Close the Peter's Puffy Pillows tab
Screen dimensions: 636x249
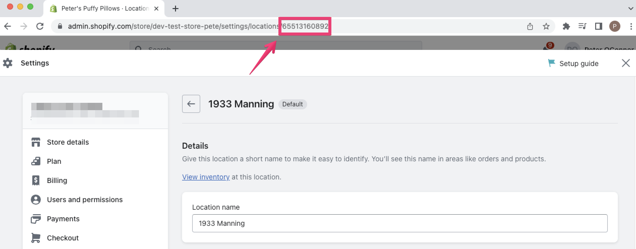point(156,9)
